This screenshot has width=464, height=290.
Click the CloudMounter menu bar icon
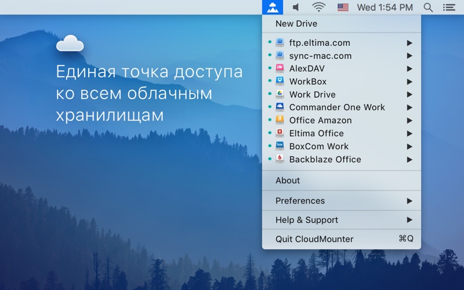pos(272,8)
